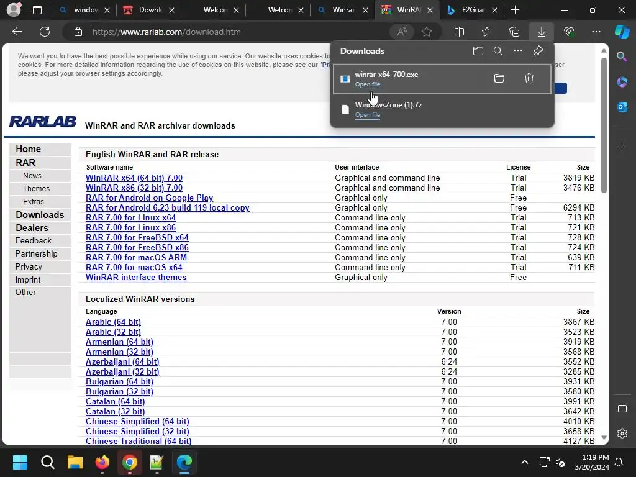Open the Collections icon

[x=514, y=32]
